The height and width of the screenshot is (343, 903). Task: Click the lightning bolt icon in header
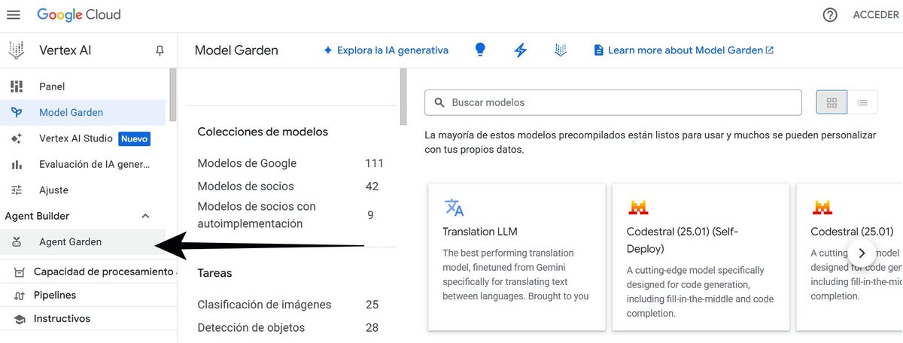coord(521,50)
